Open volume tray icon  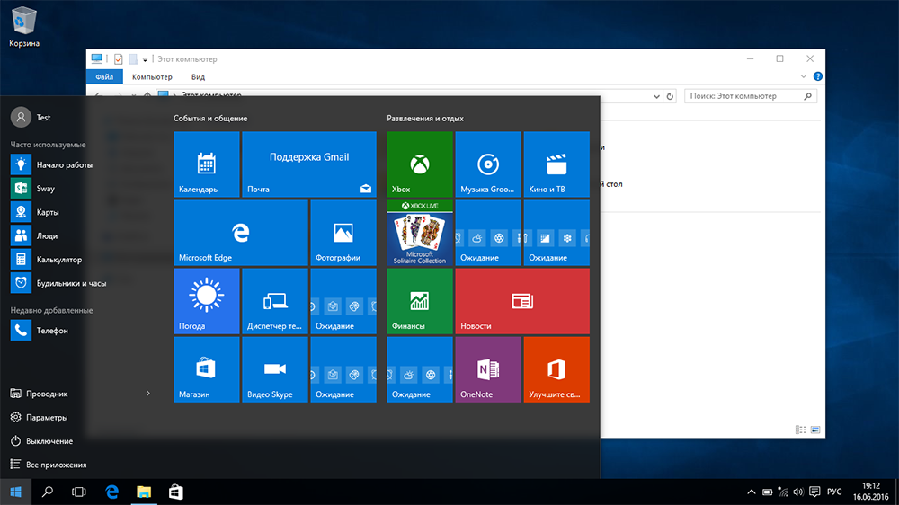point(798,492)
